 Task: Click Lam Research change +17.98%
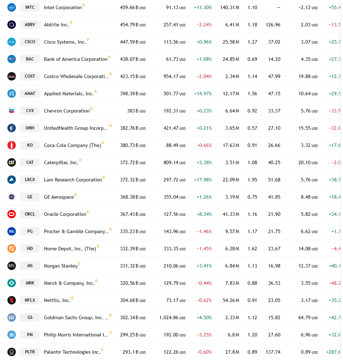pos(203,180)
